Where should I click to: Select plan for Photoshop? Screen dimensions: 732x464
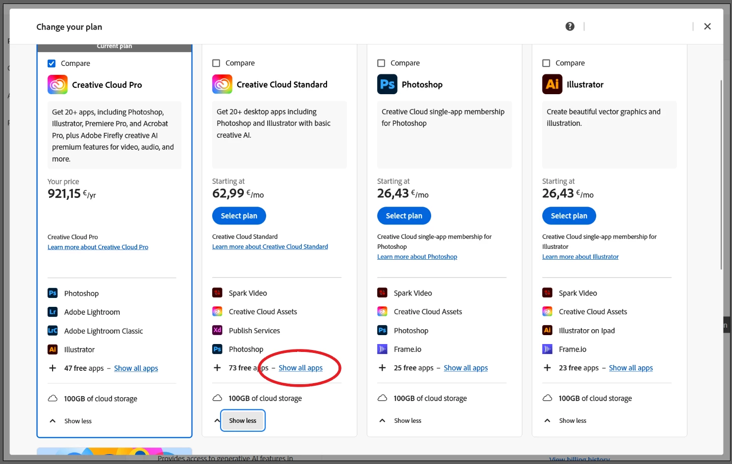404,216
